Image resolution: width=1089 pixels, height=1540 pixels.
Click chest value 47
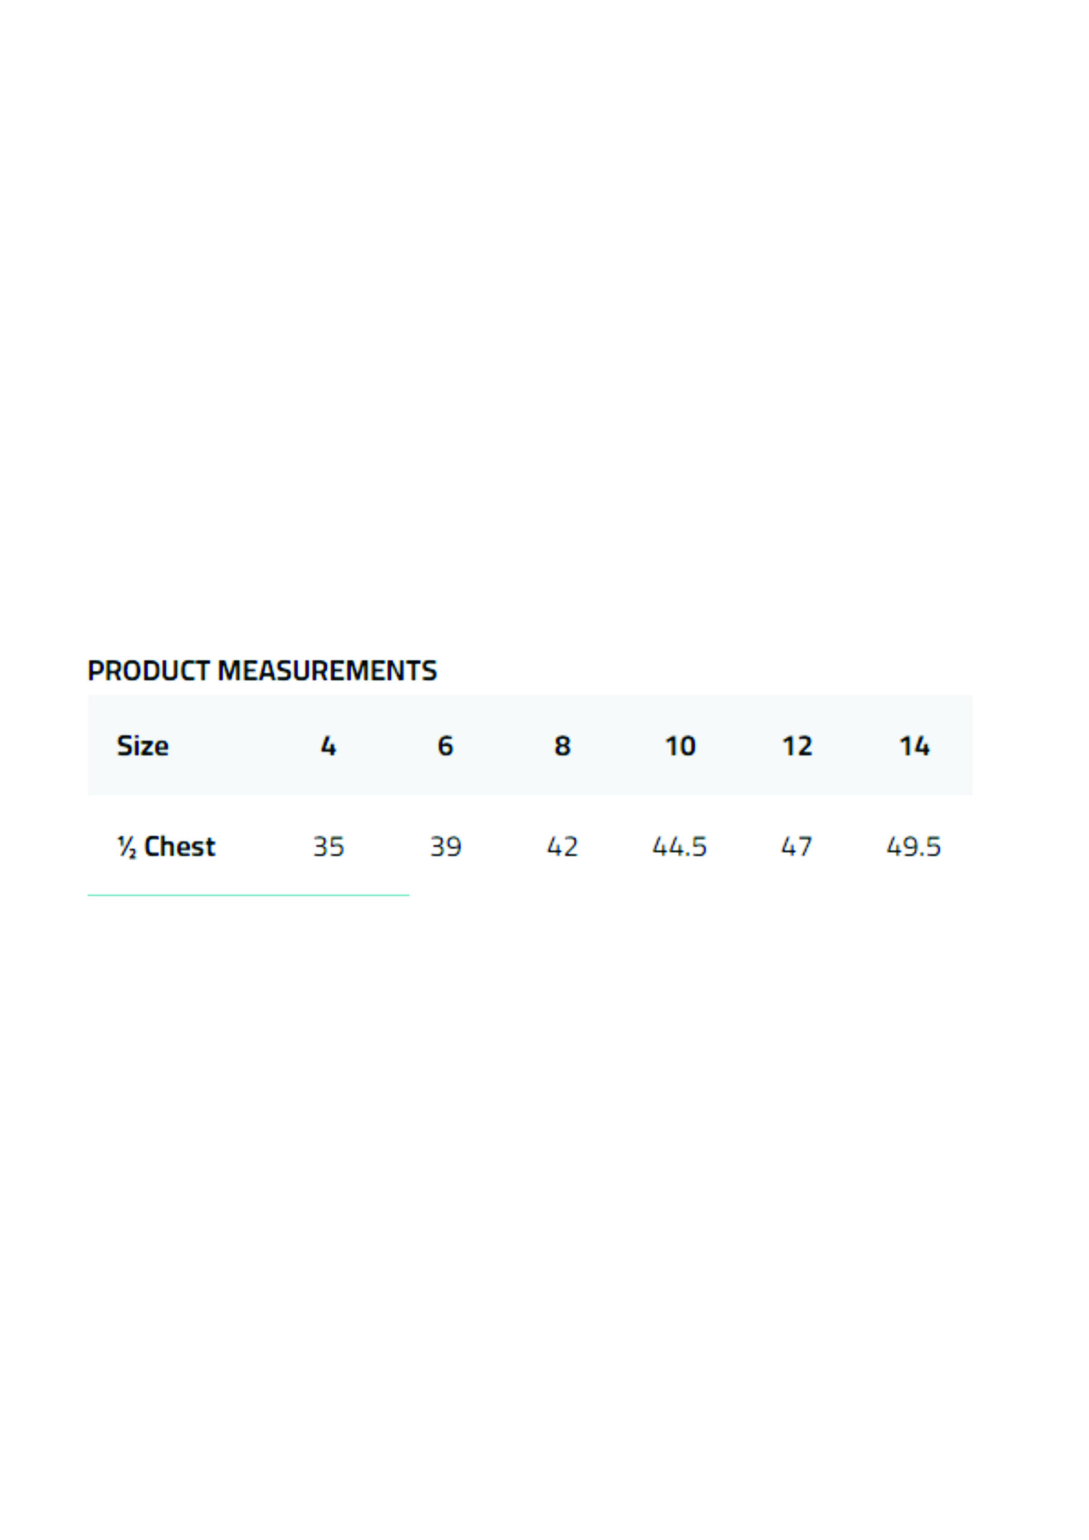point(797,846)
